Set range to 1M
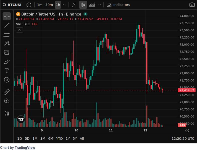 tap(35, 138)
